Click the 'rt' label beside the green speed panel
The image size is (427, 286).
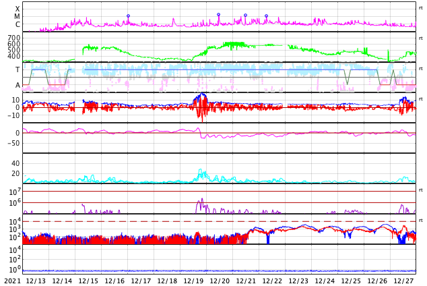pos(421,38)
